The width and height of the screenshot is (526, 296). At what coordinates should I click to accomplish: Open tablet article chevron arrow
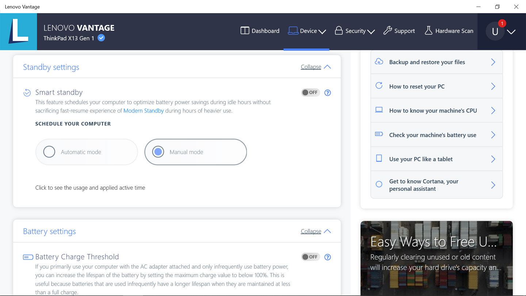pos(493,159)
